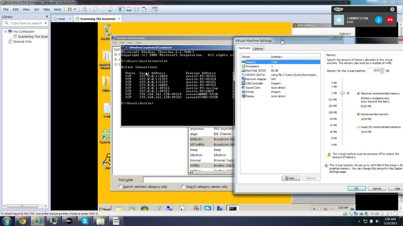Mute the Skype call microphone
Viewport: 403px width, 226px height.
379,20
